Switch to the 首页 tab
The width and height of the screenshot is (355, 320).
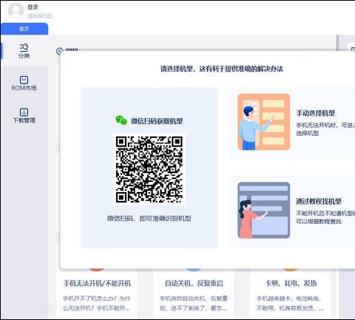(24, 29)
